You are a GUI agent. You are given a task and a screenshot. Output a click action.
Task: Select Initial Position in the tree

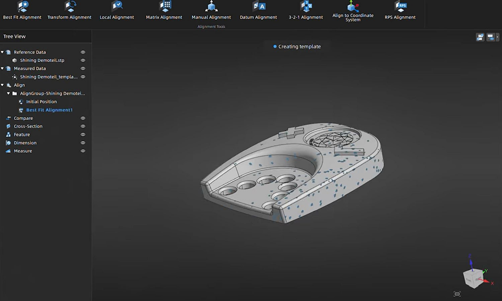pyautogui.click(x=42, y=101)
